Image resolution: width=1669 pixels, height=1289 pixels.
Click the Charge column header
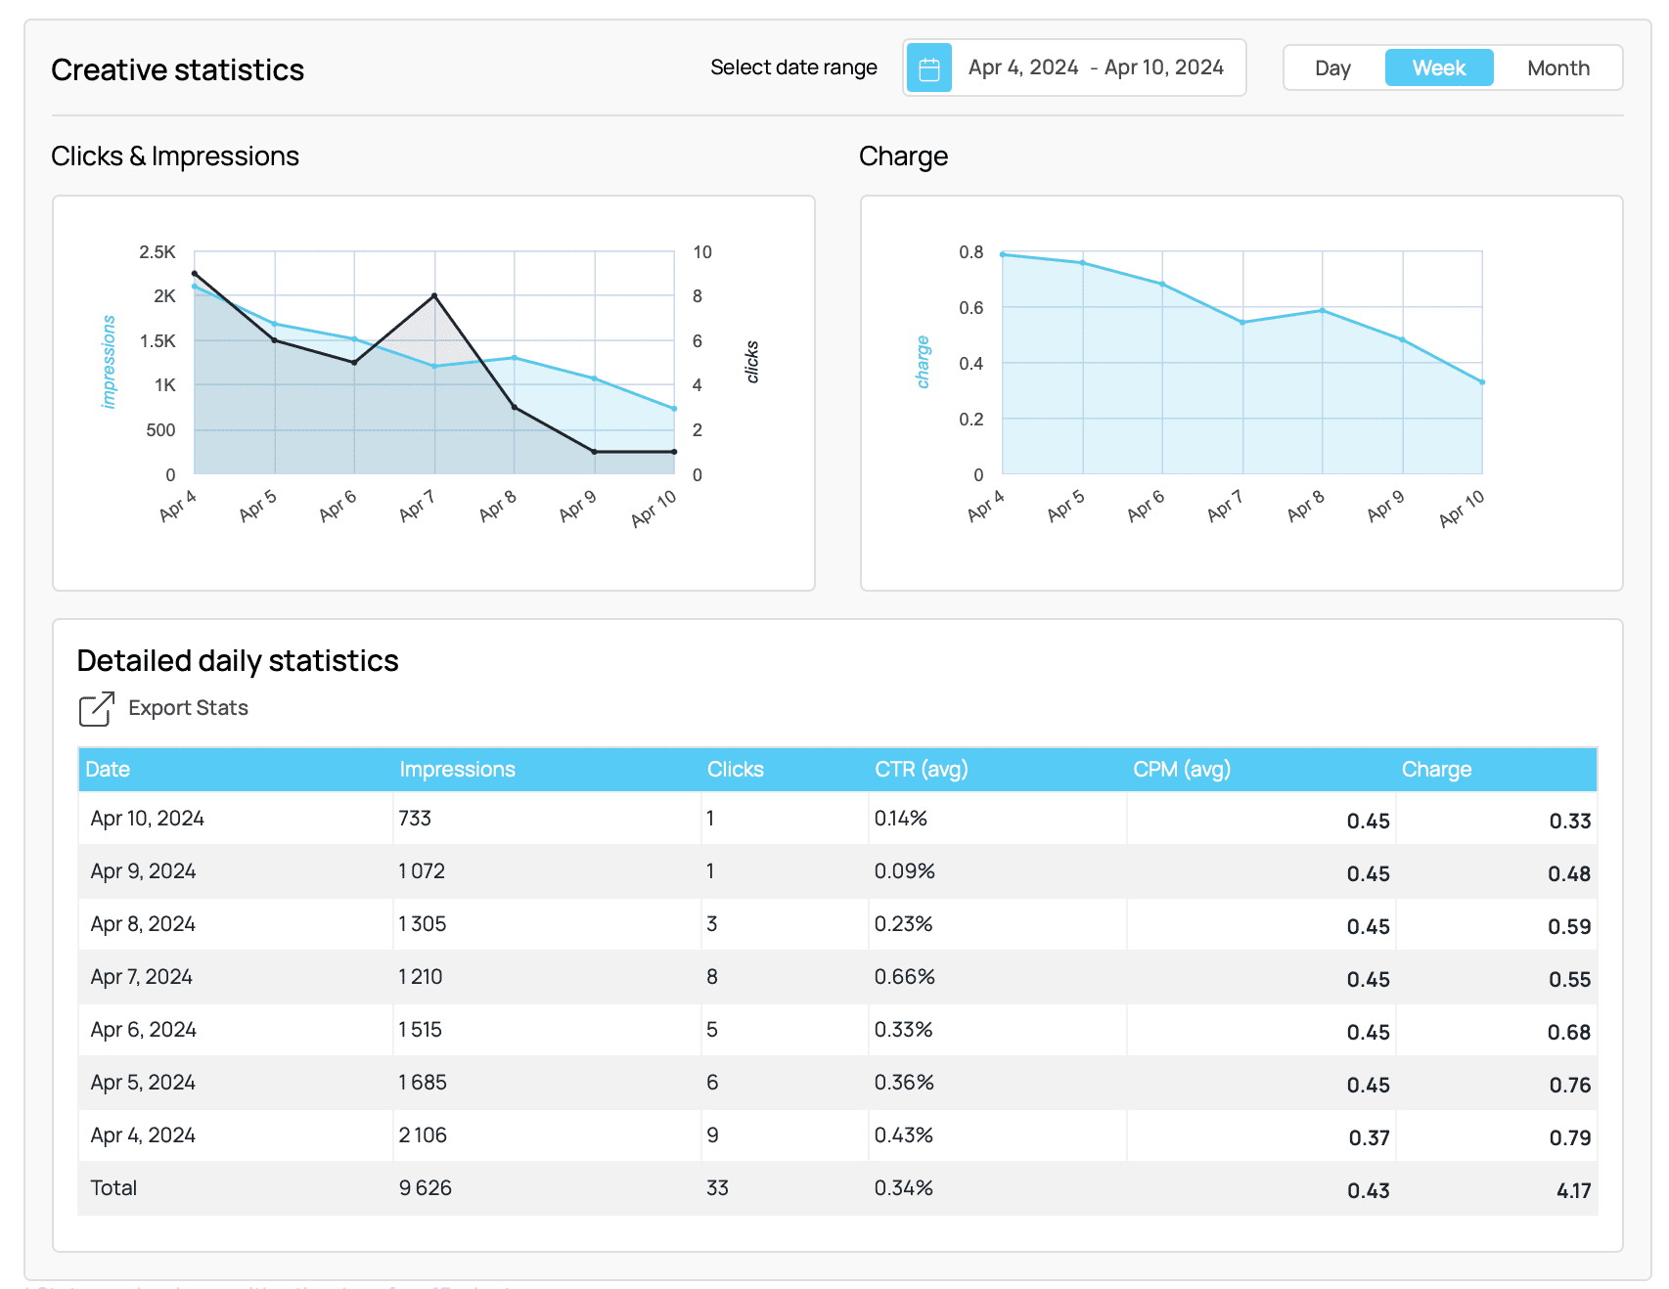click(1436, 770)
